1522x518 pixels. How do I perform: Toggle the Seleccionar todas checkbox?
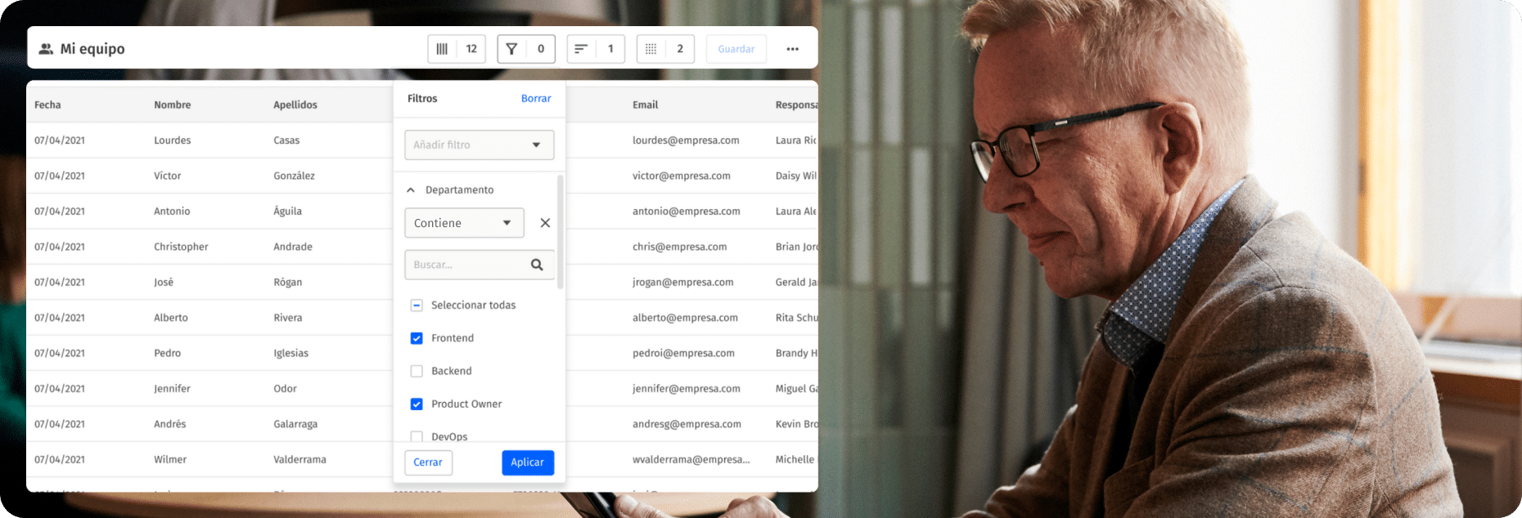pos(417,305)
